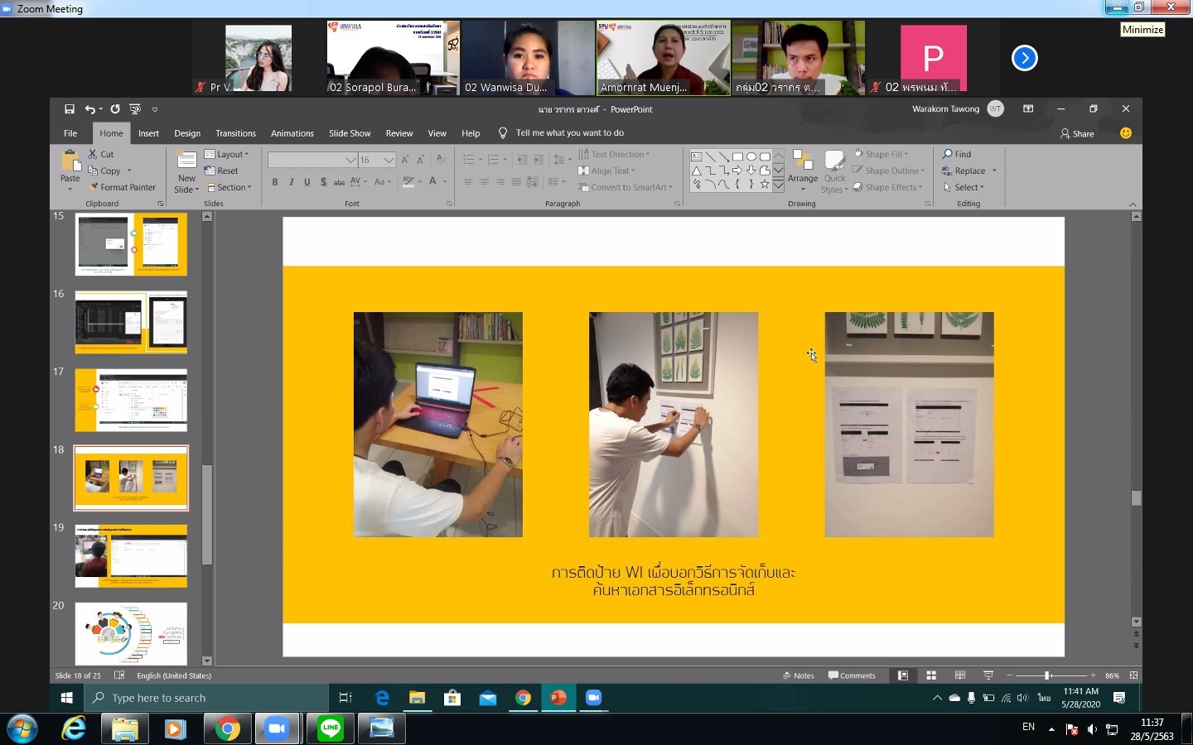Open the font size combo box
Viewport: 1193px width, 745px height.
[377, 160]
